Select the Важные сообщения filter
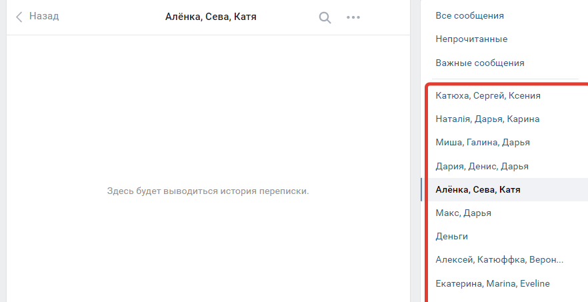This screenshot has height=302, width=588. click(x=479, y=63)
